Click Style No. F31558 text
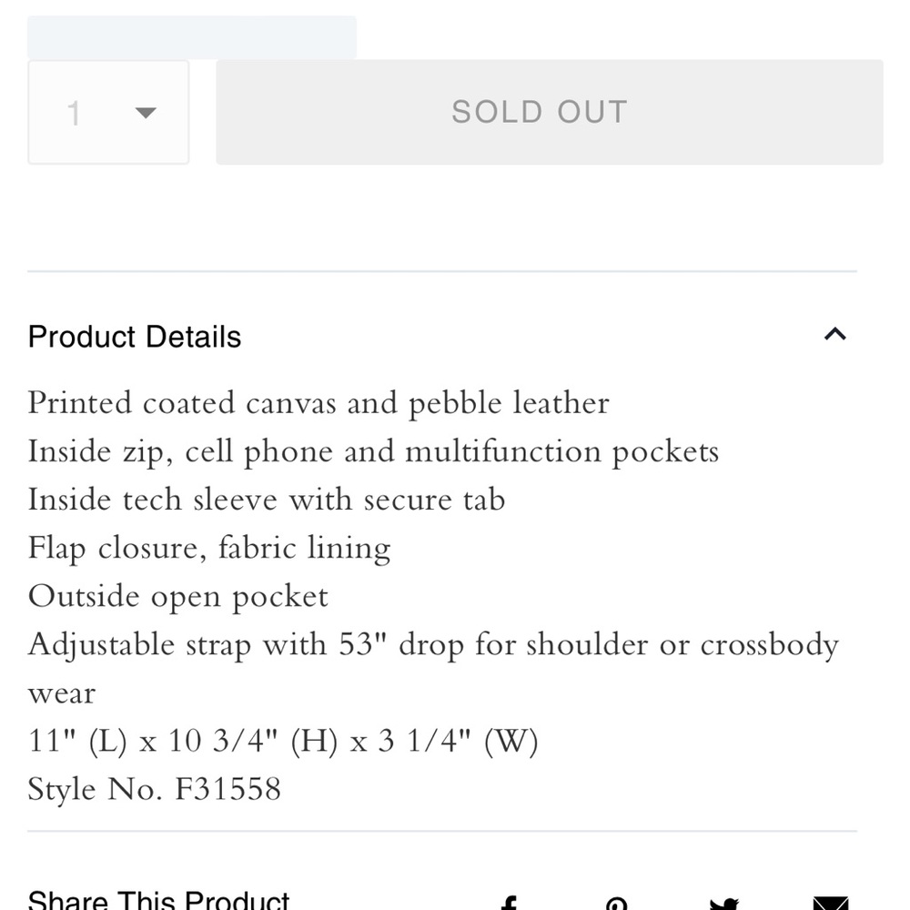 coord(155,788)
